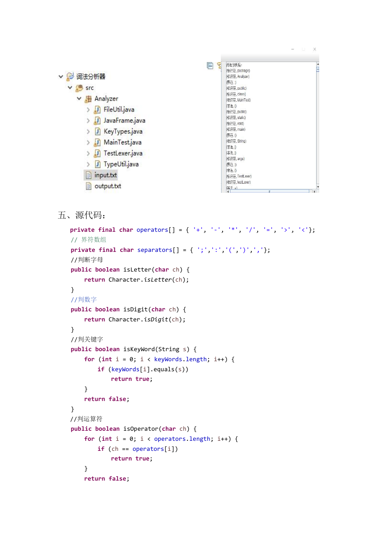Select the src folder label
This screenshot has width=380, height=537.
pyautogui.click(x=90, y=88)
